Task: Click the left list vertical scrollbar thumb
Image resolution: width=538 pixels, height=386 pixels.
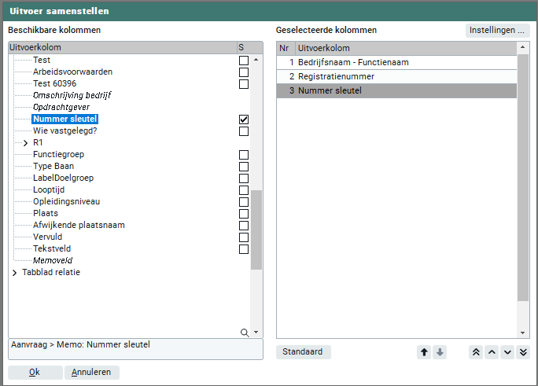Action: [x=256, y=230]
